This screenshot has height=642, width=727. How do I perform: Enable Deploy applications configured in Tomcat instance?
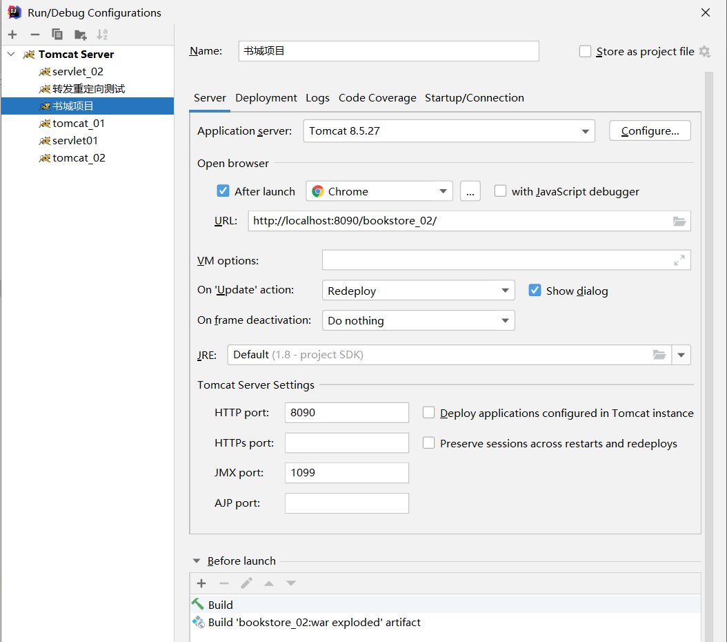click(x=428, y=413)
